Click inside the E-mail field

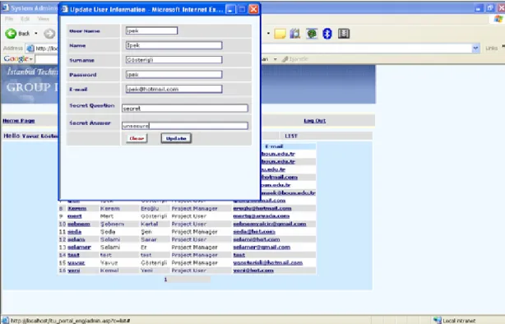174,89
